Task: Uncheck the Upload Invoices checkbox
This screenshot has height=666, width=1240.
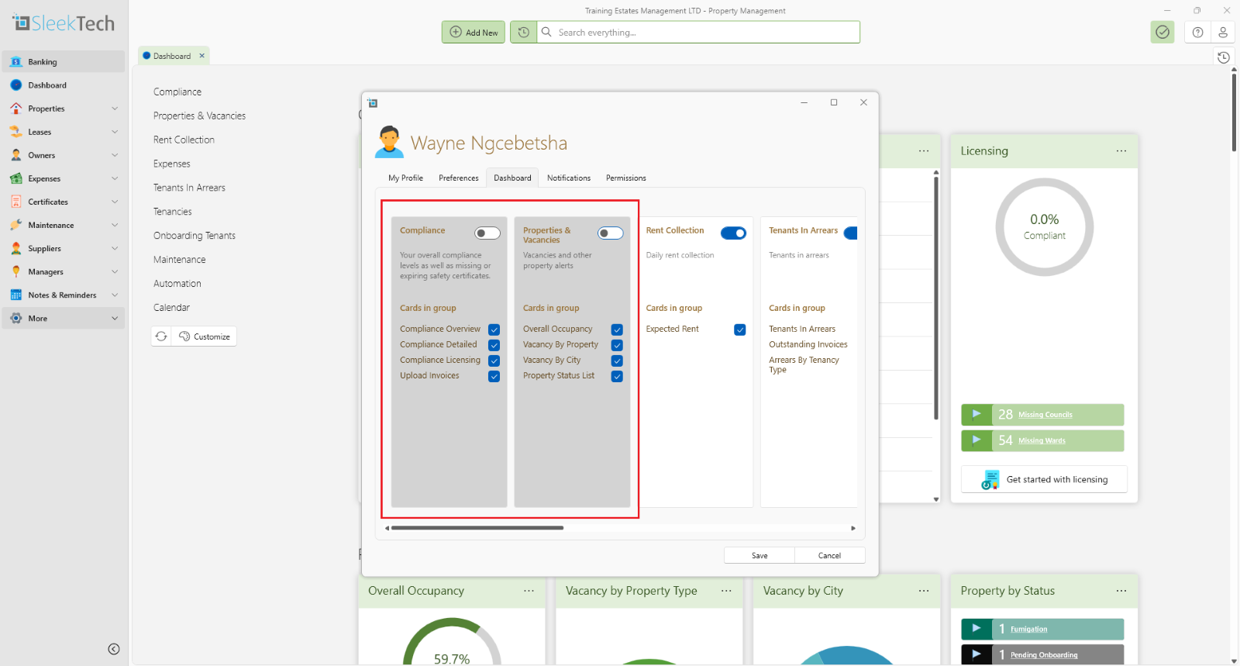Action: [494, 376]
